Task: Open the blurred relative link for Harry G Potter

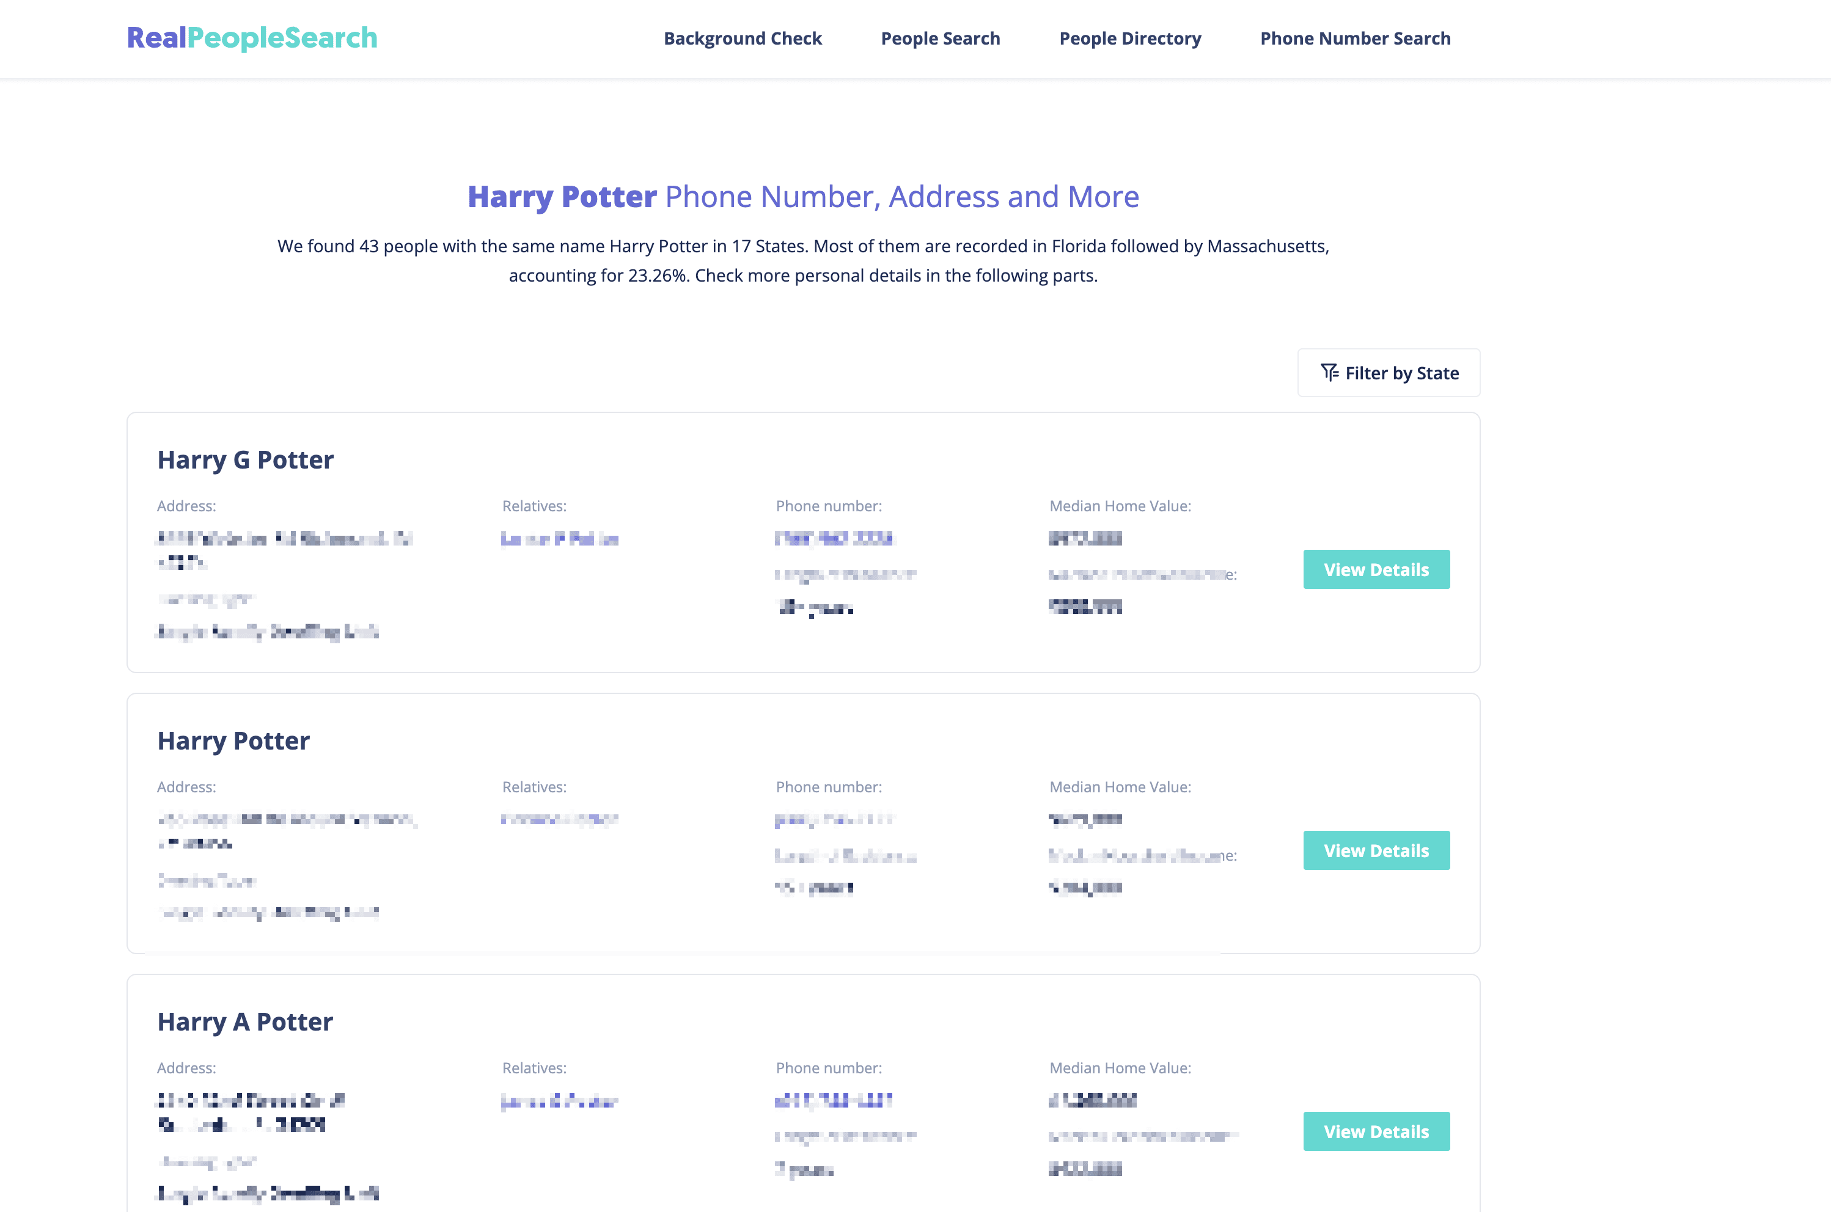Action: pyautogui.click(x=560, y=539)
